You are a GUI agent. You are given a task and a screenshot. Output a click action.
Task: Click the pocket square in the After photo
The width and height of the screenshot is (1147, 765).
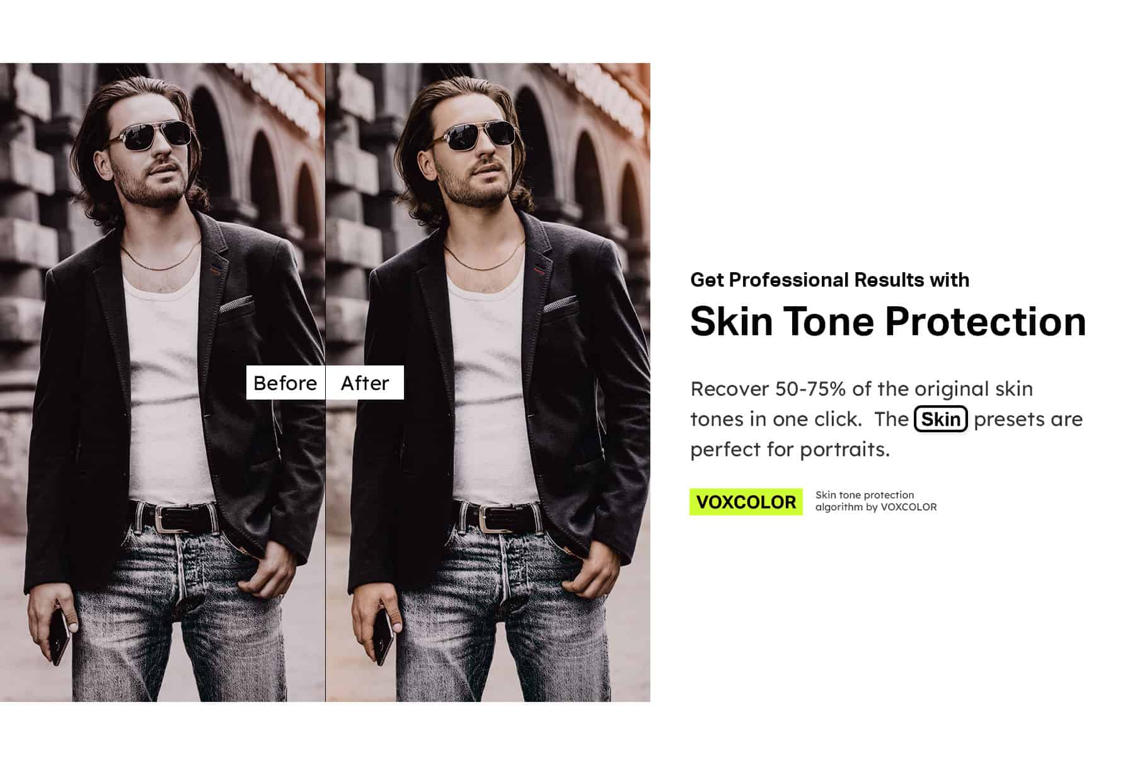pyautogui.click(x=560, y=304)
